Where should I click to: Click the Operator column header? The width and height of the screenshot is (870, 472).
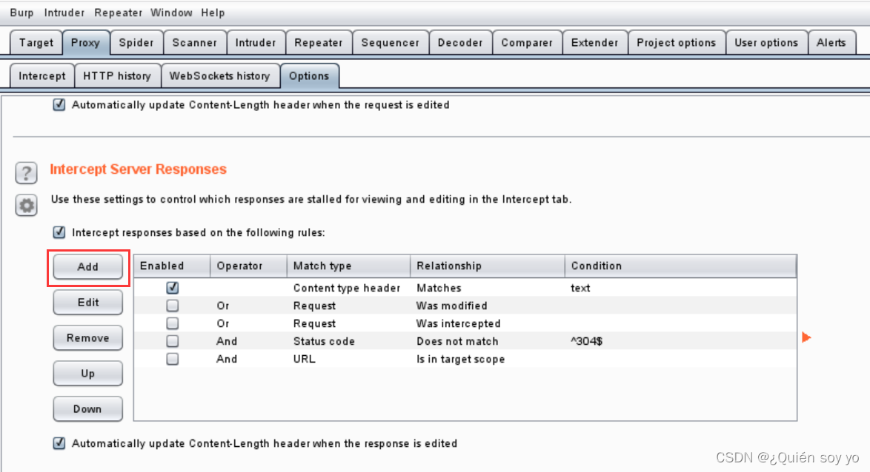(x=248, y=266)
